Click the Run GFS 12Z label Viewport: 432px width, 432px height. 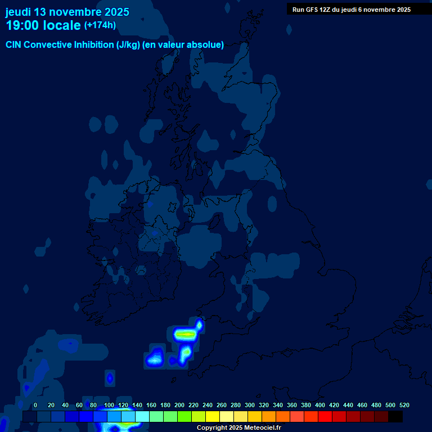tap(351, 10)
